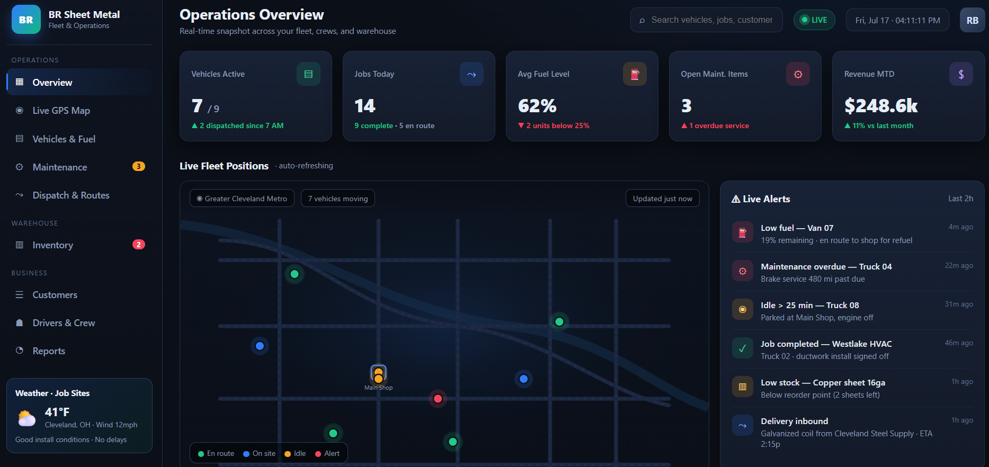Select the red alert vehicle marker
989x467 pixels.
click(438, 399)
